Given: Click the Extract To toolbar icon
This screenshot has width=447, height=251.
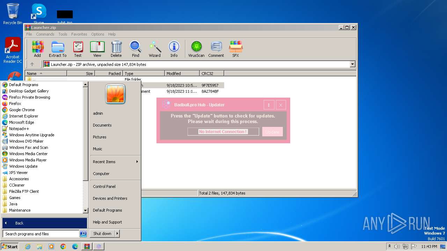Looking at the screenshot, I should 58,49.
